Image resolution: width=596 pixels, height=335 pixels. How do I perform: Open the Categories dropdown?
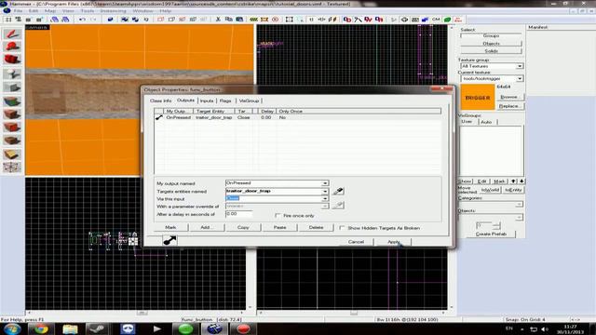(519, 205)
